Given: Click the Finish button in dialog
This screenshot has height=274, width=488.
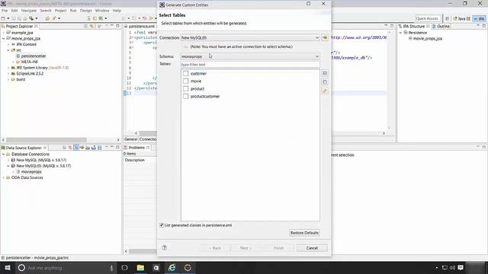Looking at the screenshot, I should [279, 248].
